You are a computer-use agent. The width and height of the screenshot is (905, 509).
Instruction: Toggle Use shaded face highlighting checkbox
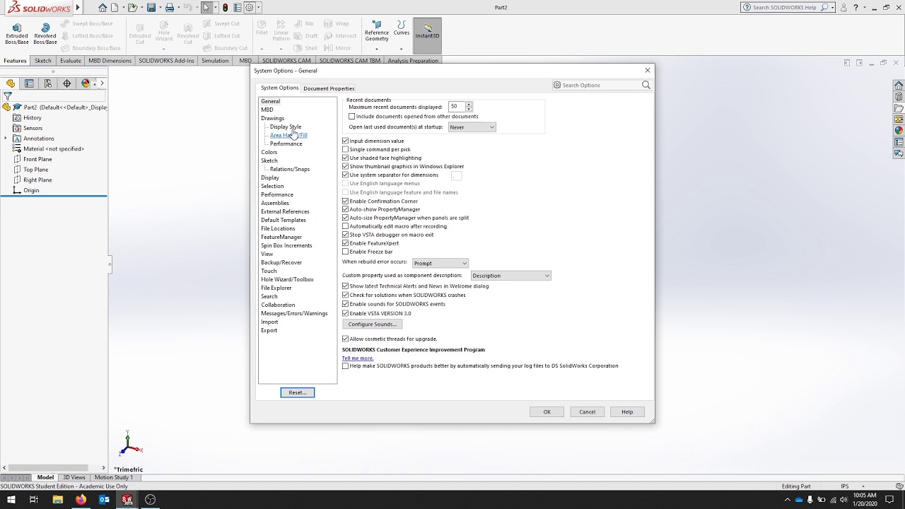point(345,158)
